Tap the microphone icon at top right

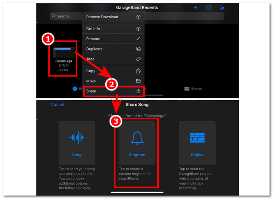click(x=222, y=7)
